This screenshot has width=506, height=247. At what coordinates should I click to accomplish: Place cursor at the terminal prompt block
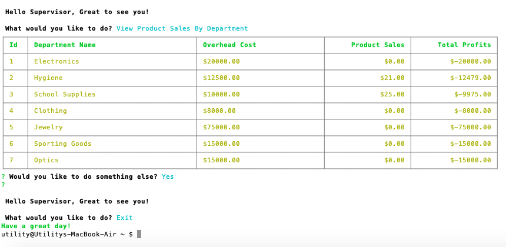coord(139,234)
